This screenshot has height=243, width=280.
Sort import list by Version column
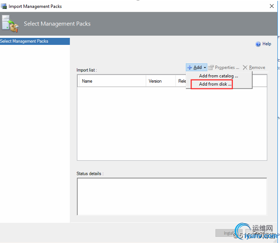(x=161, y=81)
